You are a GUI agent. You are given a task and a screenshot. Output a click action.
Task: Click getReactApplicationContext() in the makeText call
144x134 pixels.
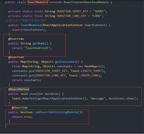pos(62,98)
